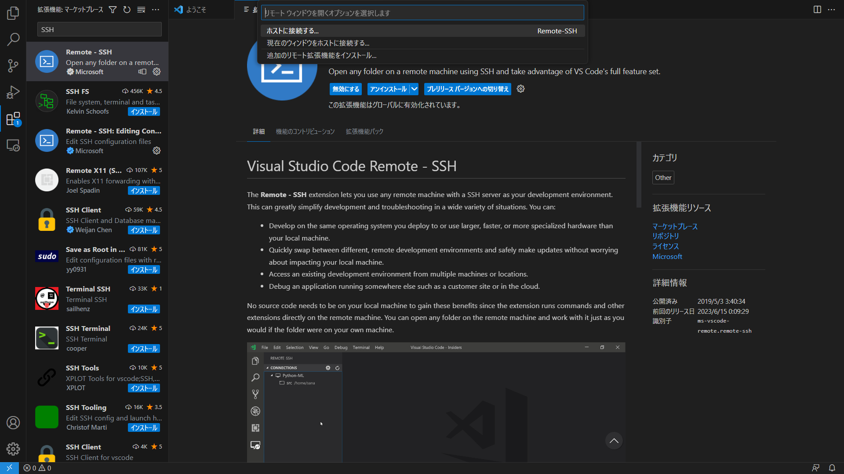Screen dimensions: 844x474
Task: Open extension detail settings gear dropdown
Action: 521,89
